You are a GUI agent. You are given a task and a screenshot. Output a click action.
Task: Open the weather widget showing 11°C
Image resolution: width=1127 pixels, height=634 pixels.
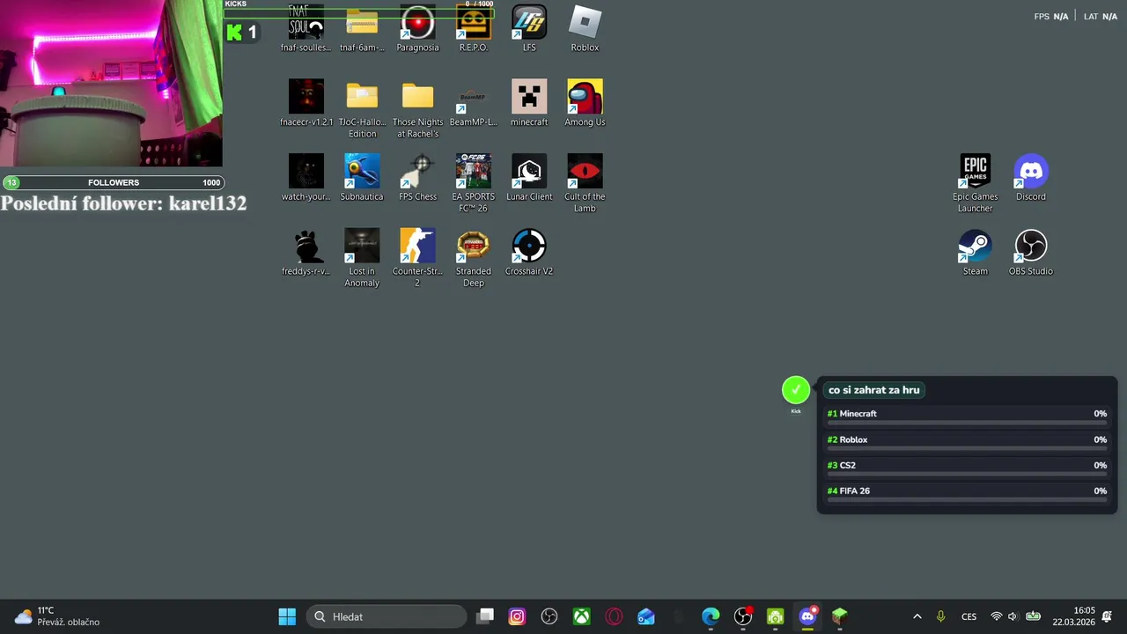point(58,616)
